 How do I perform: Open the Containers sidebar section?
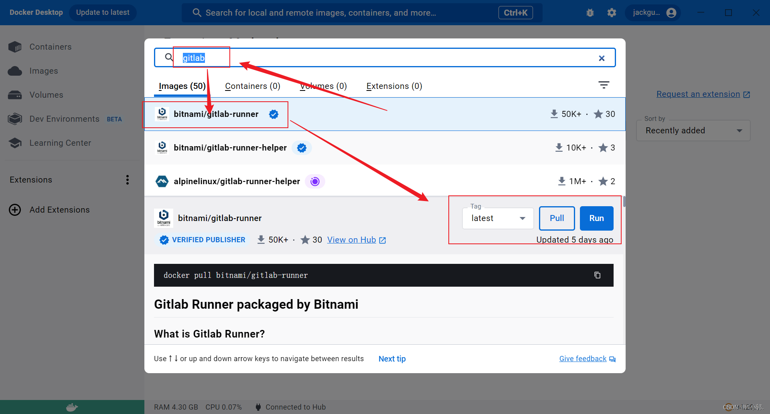[x=50, y=47]
